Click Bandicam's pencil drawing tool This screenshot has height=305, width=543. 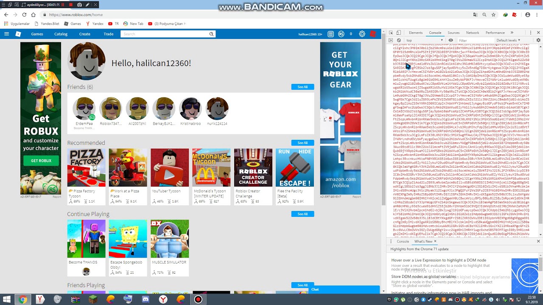[x=87, y=5]
